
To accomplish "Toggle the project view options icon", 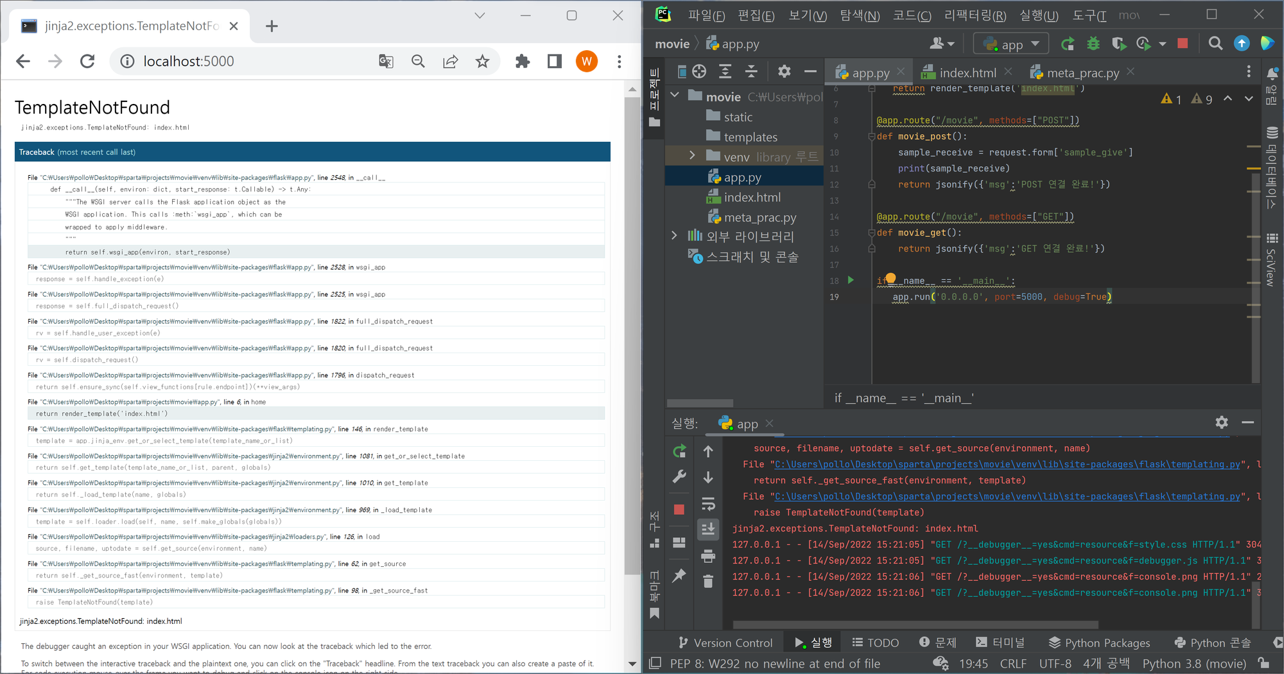I will point(682,71).
